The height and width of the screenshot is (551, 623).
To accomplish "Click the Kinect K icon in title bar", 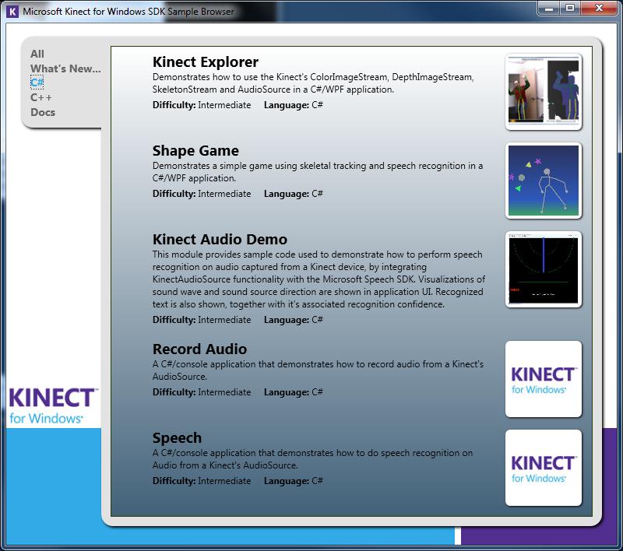I will 12,12.
